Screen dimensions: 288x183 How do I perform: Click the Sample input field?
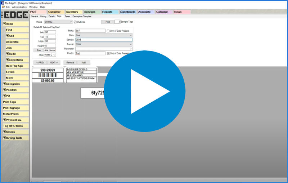click(104, 40)
